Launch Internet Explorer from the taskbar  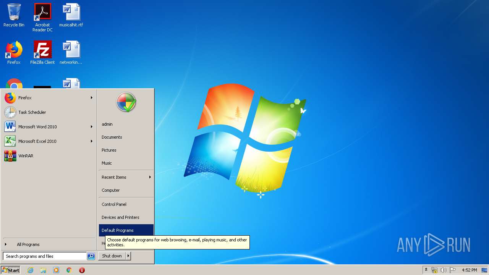[30, 270]
